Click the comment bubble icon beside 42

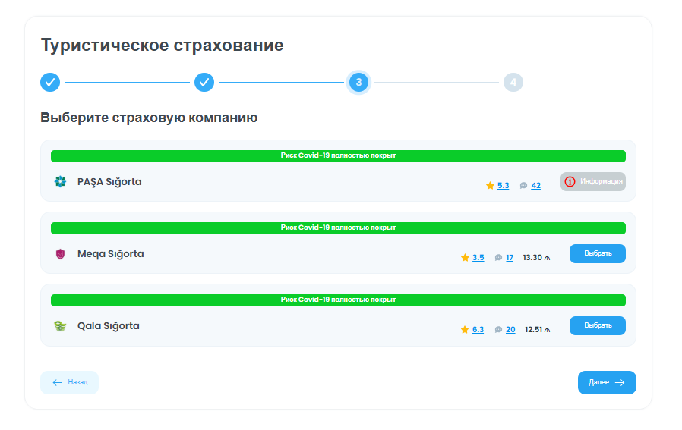click(523, 186)
